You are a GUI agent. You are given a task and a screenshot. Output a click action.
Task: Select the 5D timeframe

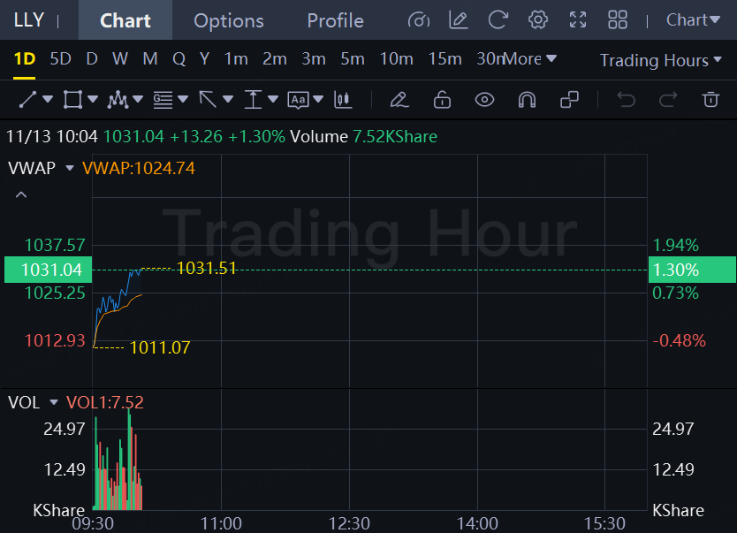60,59
